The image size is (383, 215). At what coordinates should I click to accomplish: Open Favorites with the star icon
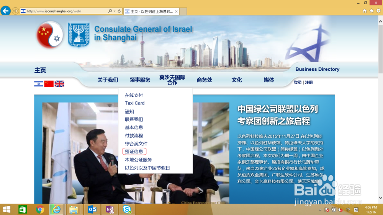(x=372, y=11)
